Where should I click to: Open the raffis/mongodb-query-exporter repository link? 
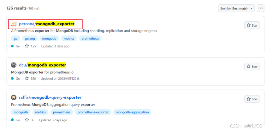coord(50,97)
